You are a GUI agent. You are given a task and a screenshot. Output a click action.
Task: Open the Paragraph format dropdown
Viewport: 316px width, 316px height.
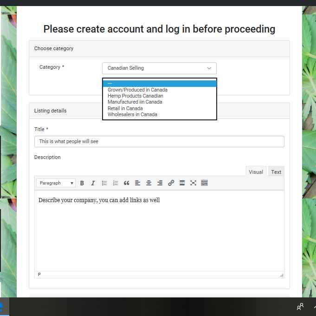click(56, 183)
